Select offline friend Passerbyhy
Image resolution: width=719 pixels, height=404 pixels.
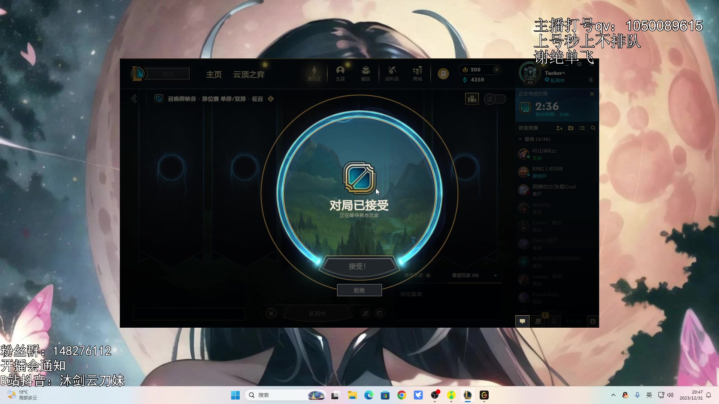(556, 297)
